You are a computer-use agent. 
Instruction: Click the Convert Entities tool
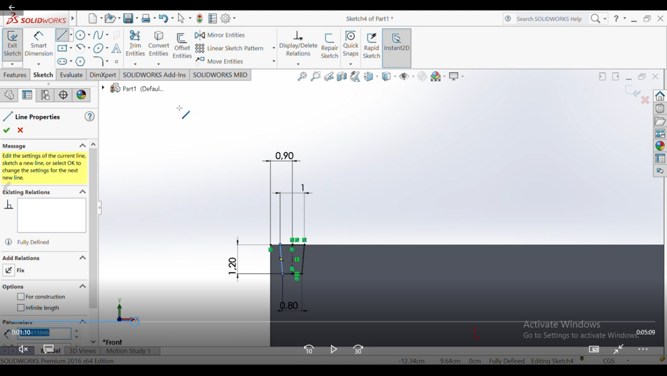(158, 44)
